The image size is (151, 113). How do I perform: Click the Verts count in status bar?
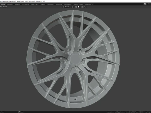click(130, 112)
